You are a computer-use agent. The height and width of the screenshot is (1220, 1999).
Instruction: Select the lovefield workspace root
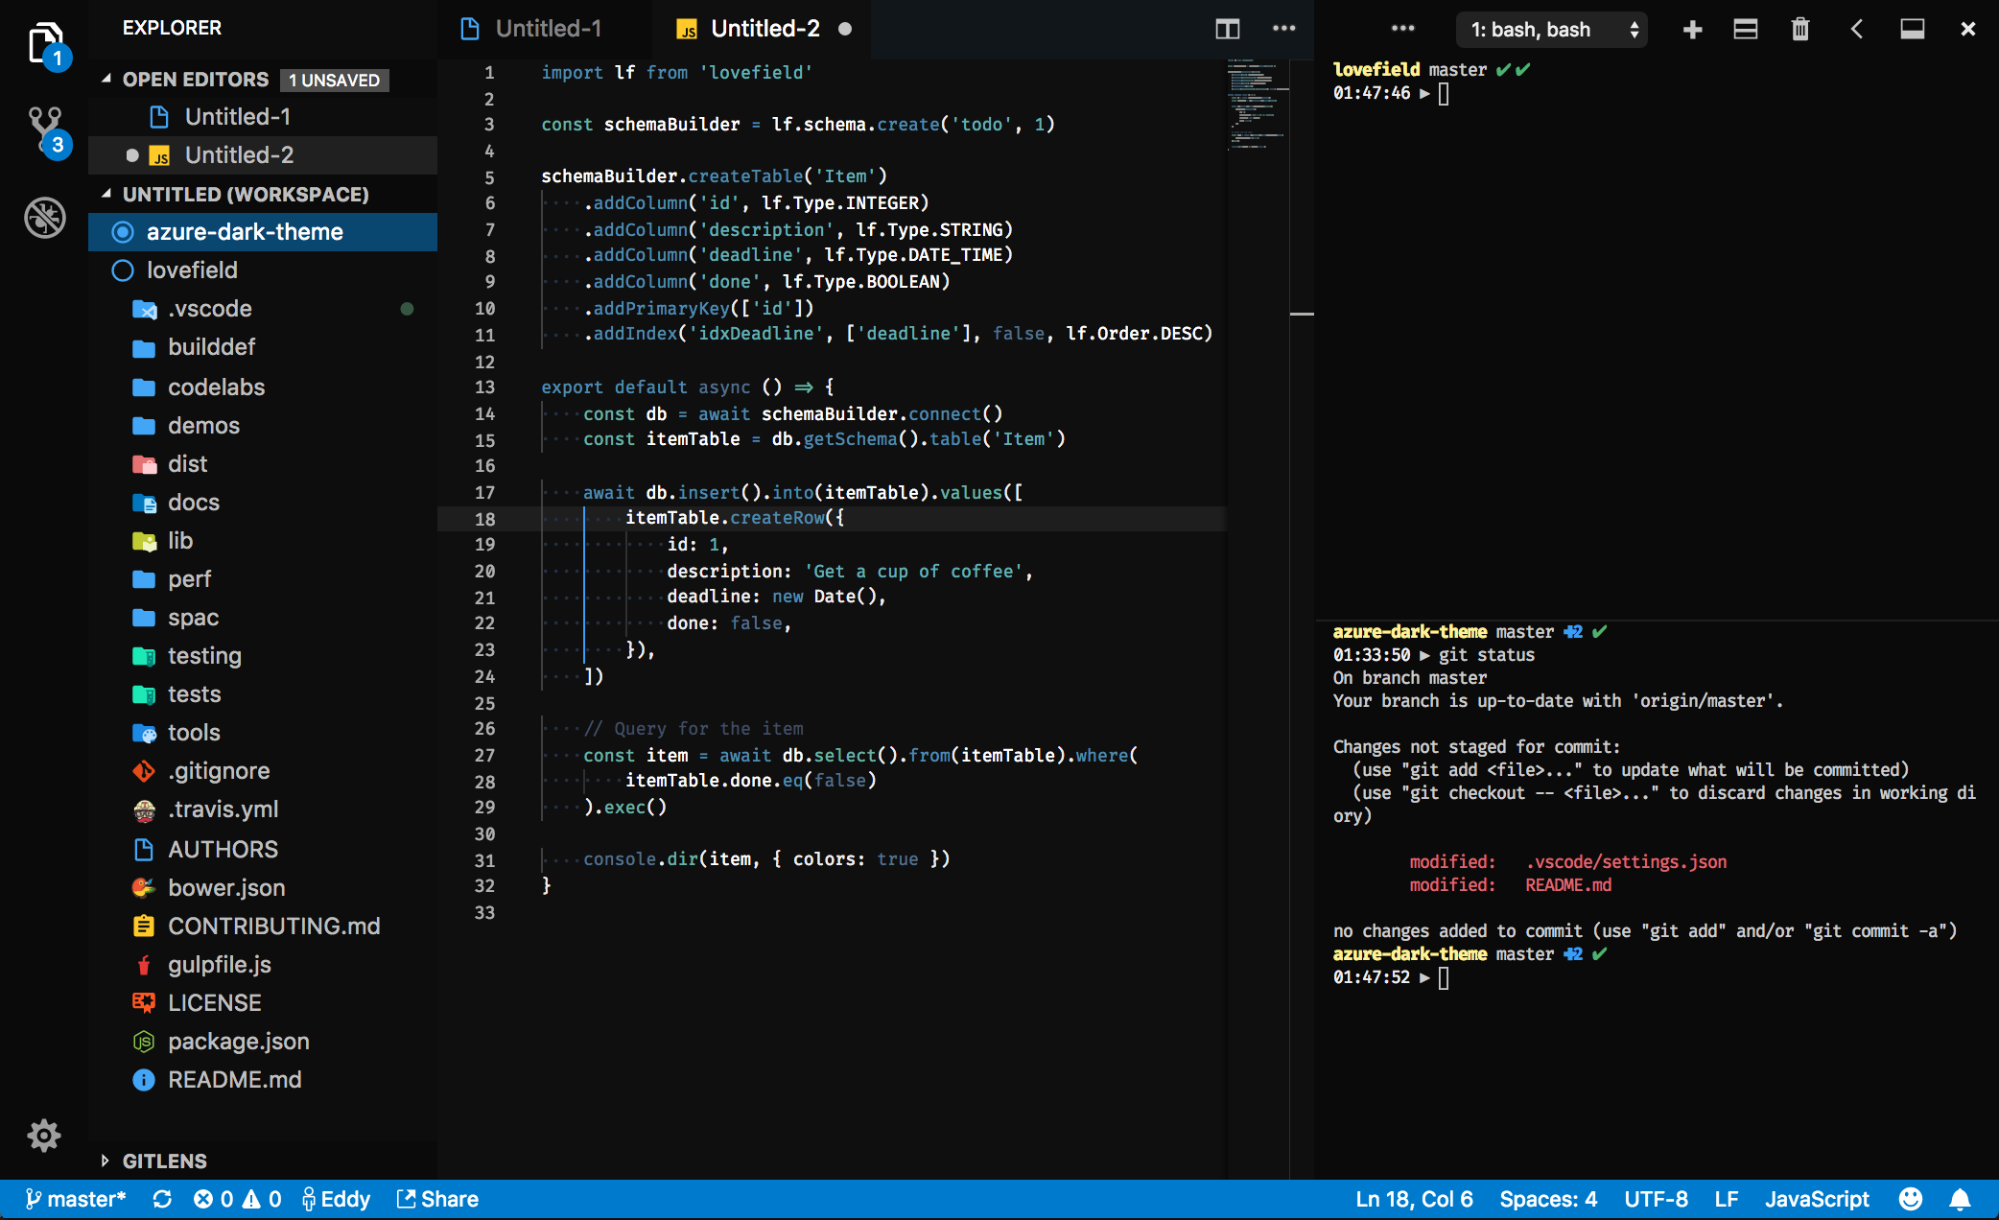tap(192, 270)
